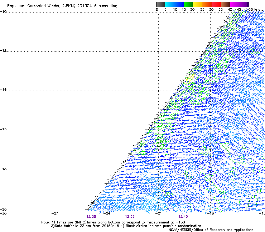This screenshot has height=232, width=265.
Task: Click the magenta 40-45 knots legend segment
Action: tap(235, 4)
